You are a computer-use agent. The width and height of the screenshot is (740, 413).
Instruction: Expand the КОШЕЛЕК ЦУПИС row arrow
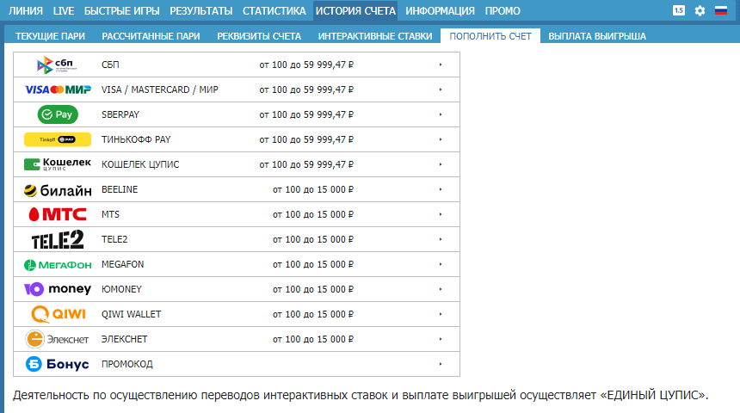coord(441,164)
